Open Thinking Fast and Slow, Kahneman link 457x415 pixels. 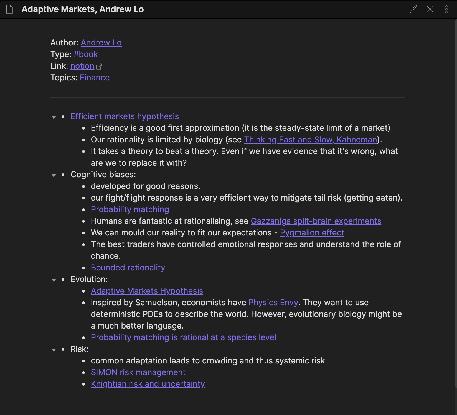coord(311,140)
